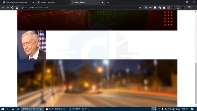The height and width of the screenshot is (111, 197).
Task: Click the page vertical scrollbar thumb
Action: [x=196, y=84]
